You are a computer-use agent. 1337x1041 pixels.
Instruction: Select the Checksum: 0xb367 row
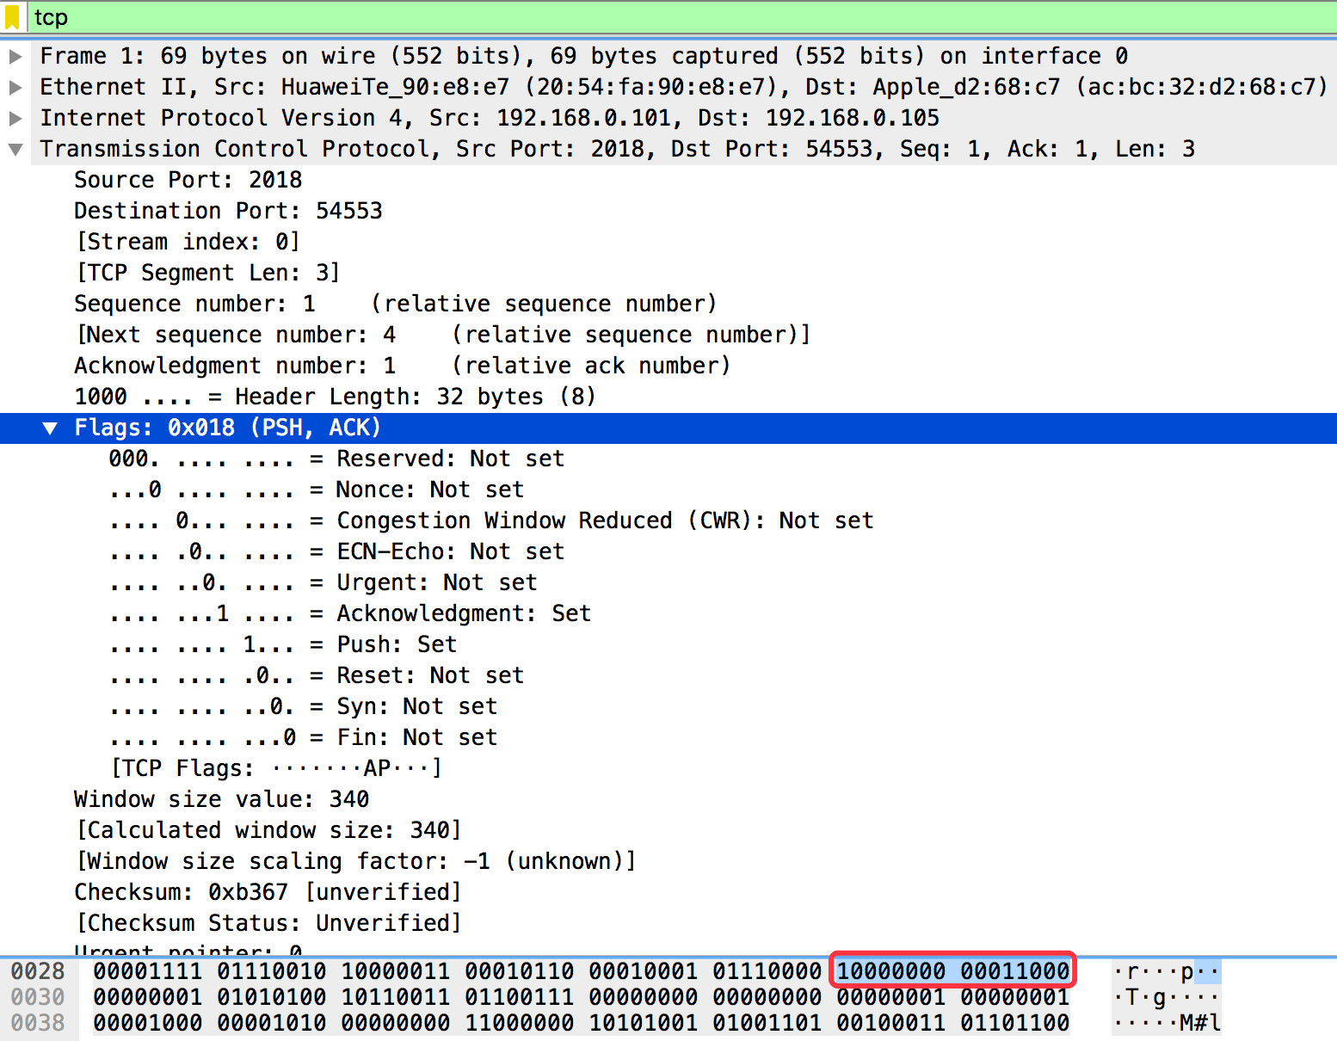point(267,892)
